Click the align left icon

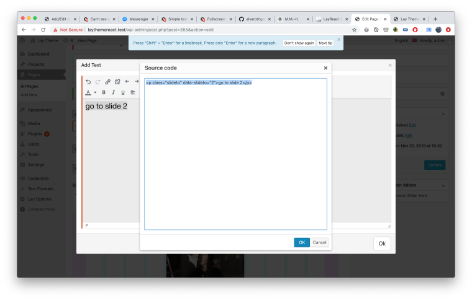[133, 92]
